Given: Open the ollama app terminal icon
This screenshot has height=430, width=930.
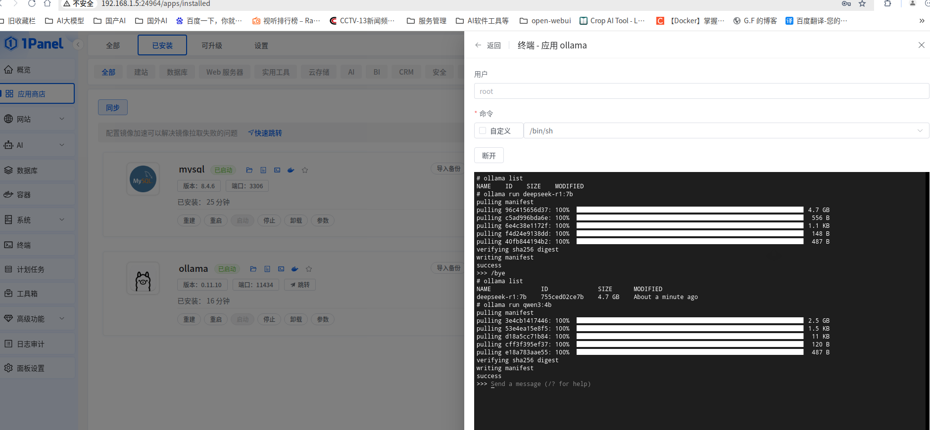Looking at the screenshot, I should tap(281, 269).
